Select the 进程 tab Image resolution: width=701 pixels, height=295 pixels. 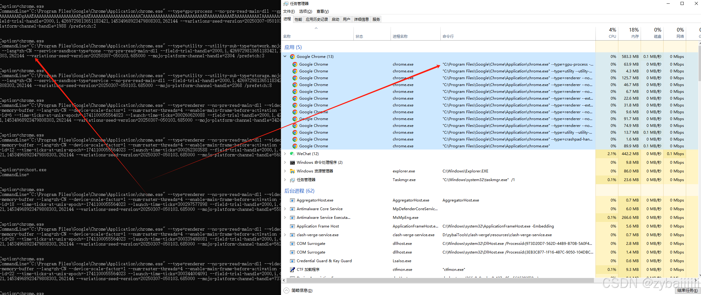click(287, 19)
